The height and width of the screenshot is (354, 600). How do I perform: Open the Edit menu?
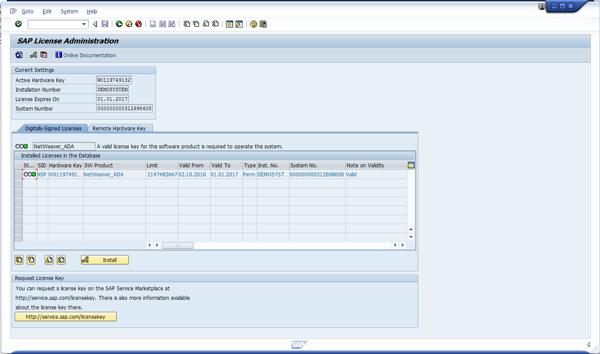click(x=47, y=12)
